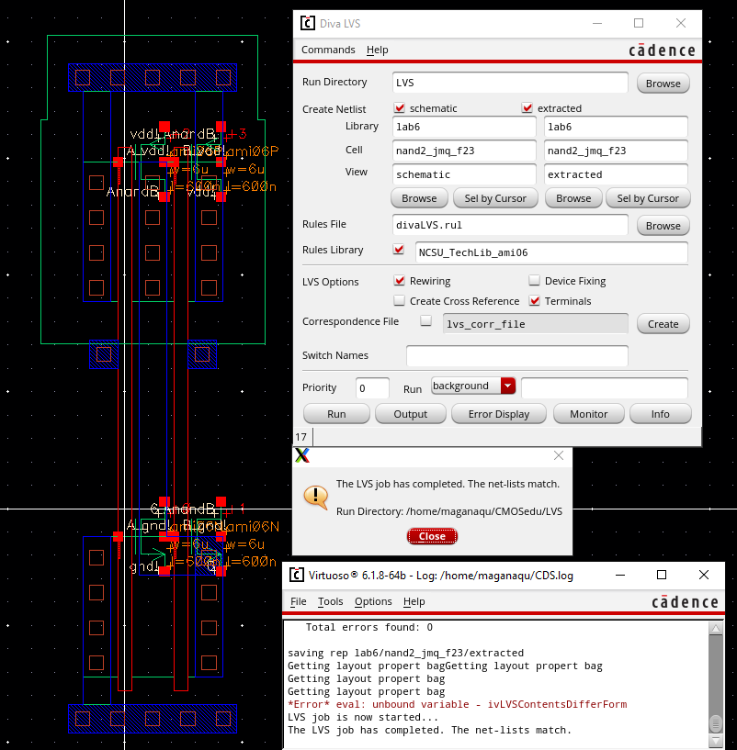The image size is (737, 750).
Task: Click the X11 icon on the LVS completion dialog
Action: pos(300,455)
